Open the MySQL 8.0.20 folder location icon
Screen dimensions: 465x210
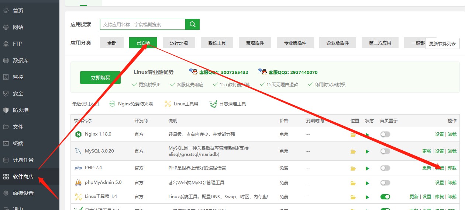(353, 151)
